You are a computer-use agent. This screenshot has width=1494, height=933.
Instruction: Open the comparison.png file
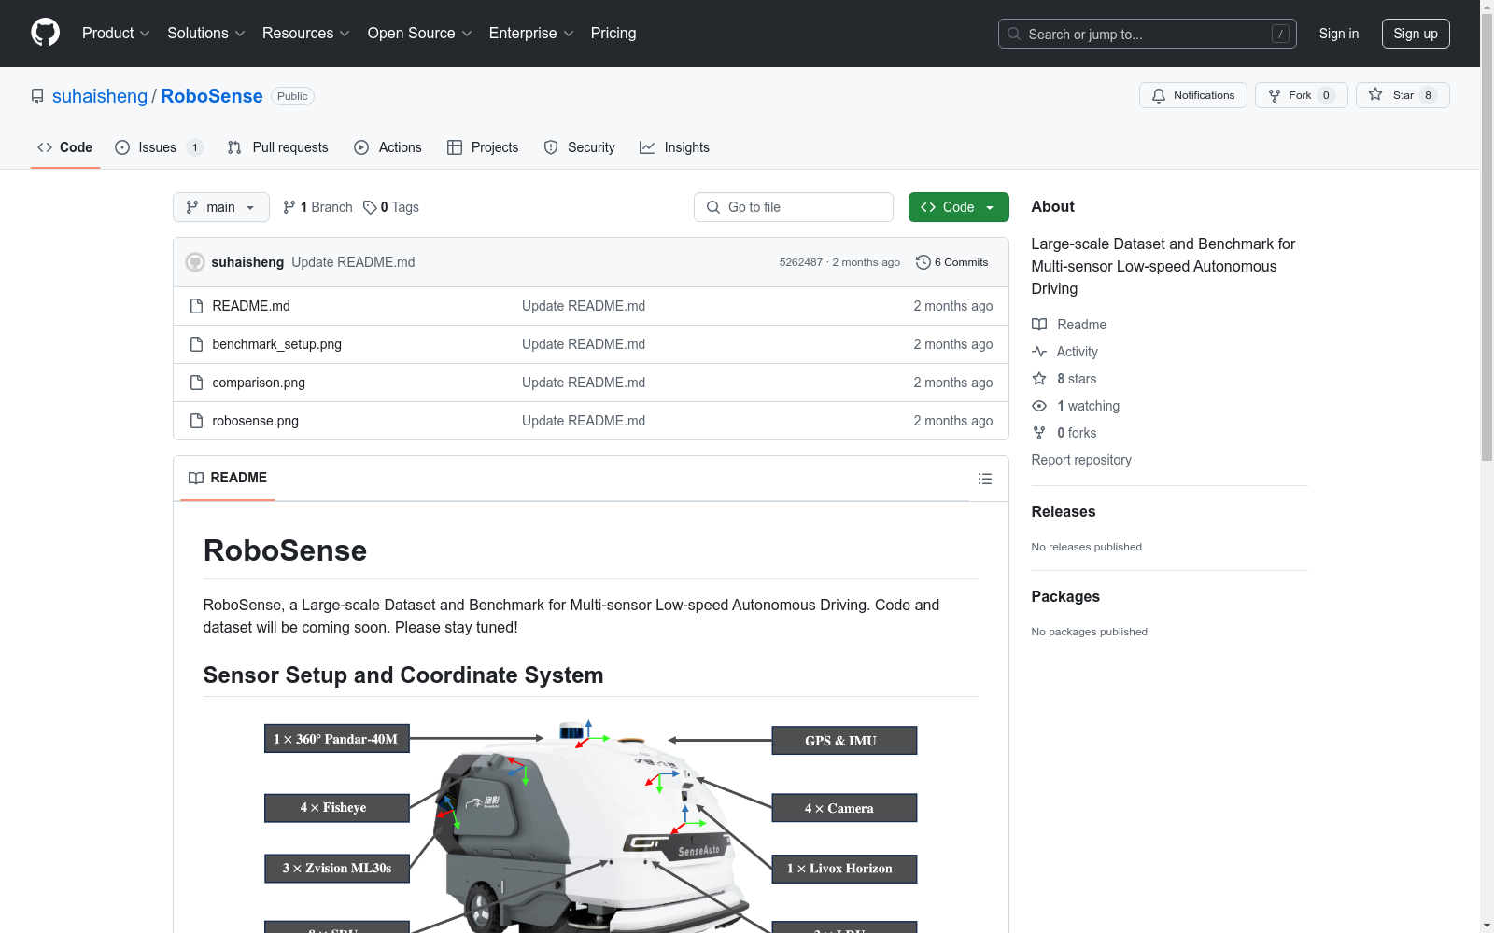point(259,383)
